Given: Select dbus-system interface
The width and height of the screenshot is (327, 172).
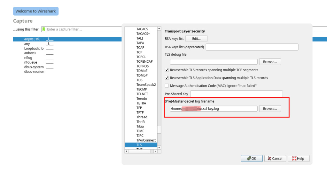Looking at the screenshot, I should pos(34,67).
